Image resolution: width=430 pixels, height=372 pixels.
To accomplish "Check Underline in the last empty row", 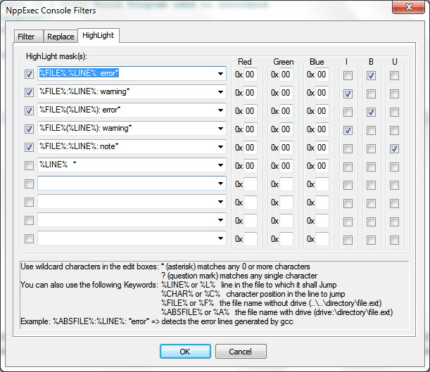I will pos(394,240).
